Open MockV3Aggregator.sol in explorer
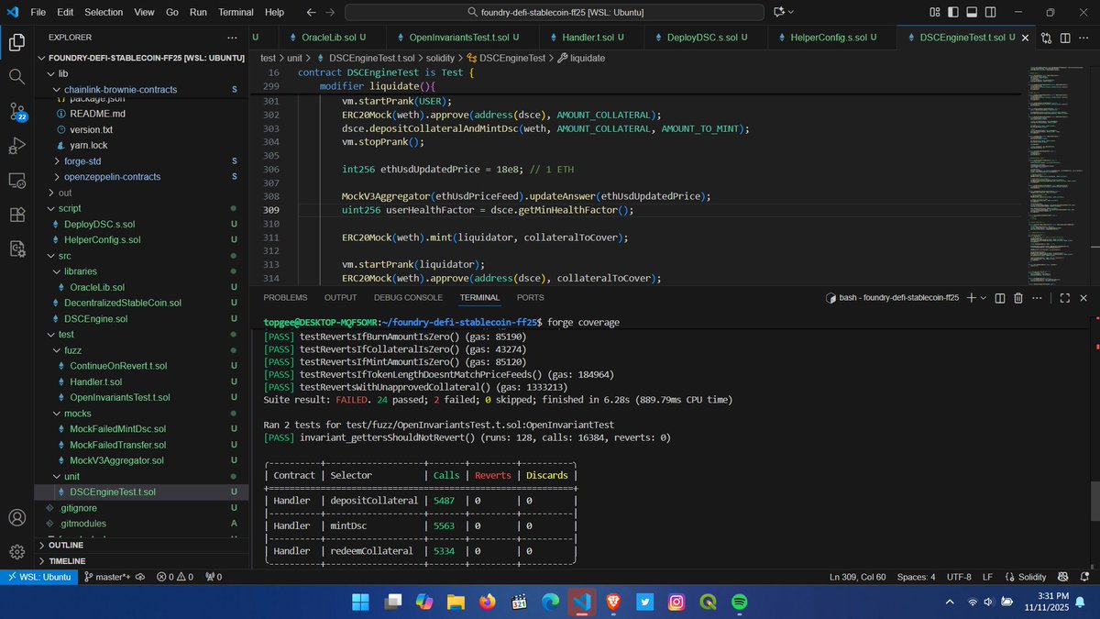Viewport: 1100px width, 619px height. tap(116, 460)
